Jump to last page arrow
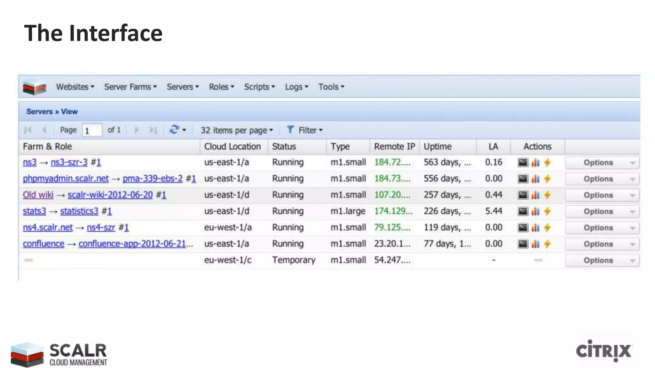The width and height of the screenshot is (655, 368). (x=153, y=130)
